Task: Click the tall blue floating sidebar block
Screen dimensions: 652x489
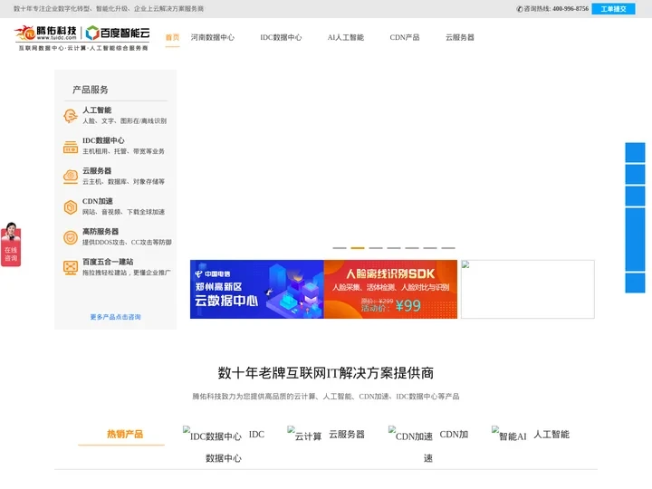Action: click(x=635, y=239)
